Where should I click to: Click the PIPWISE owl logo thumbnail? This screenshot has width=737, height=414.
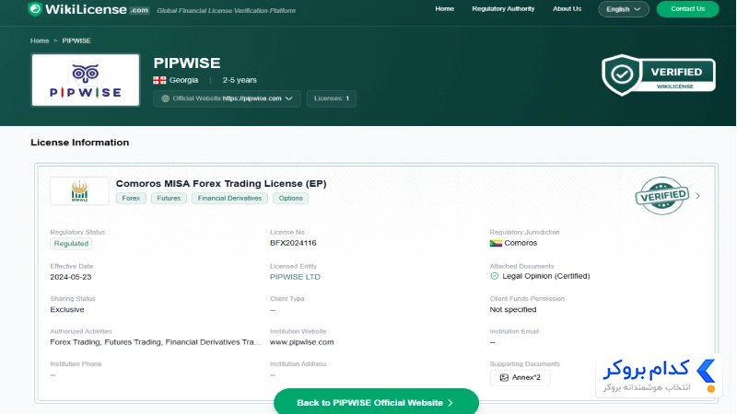coord(86,80)
